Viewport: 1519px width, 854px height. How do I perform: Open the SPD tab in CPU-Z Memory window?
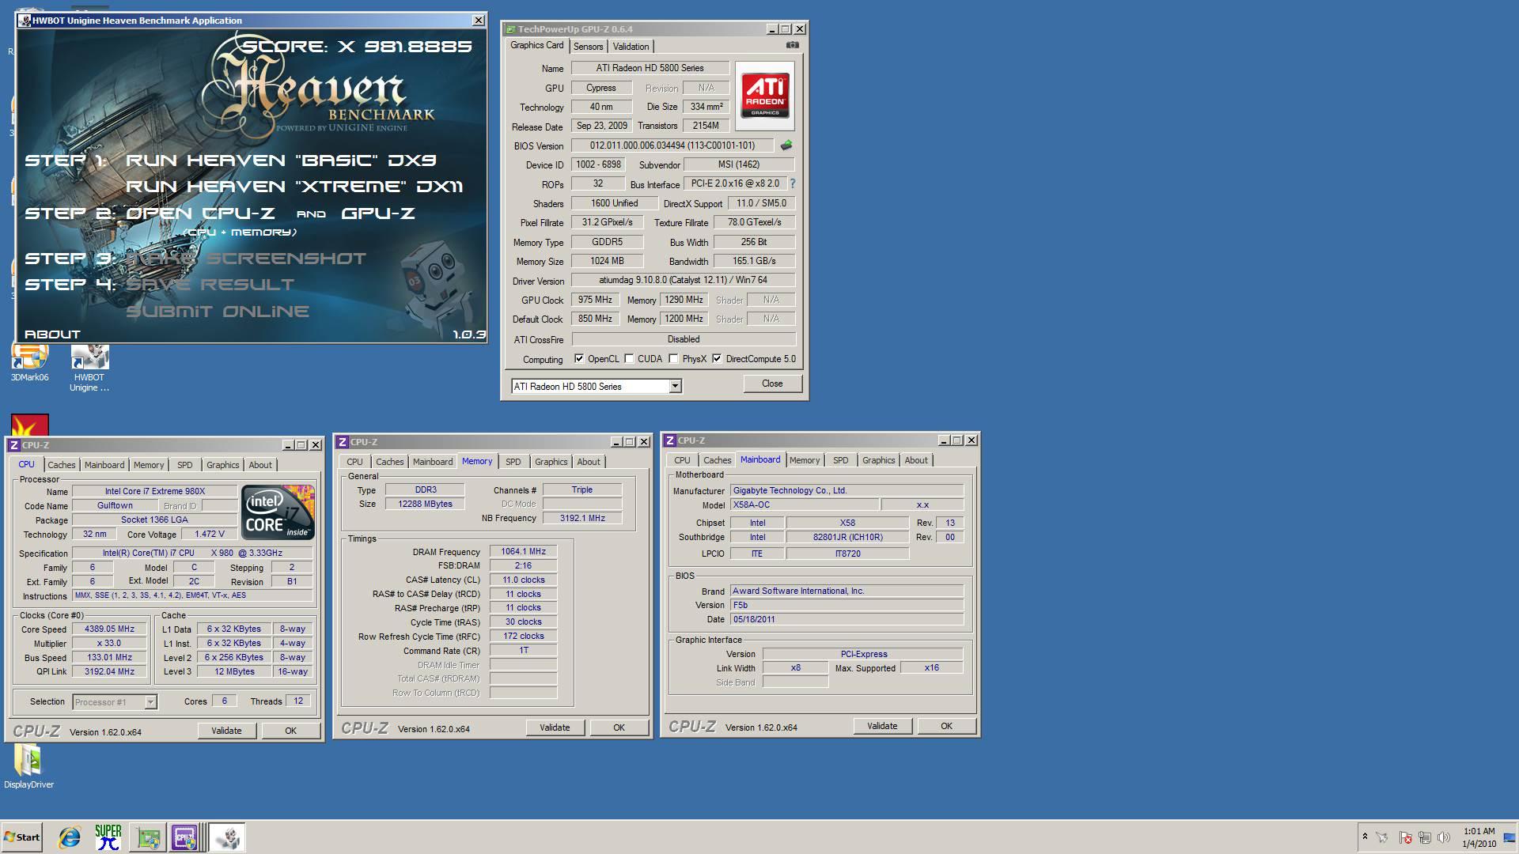pos(513,462)
